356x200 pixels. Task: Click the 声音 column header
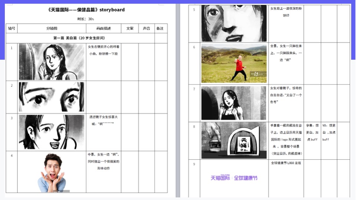click(x=146, y=29)
